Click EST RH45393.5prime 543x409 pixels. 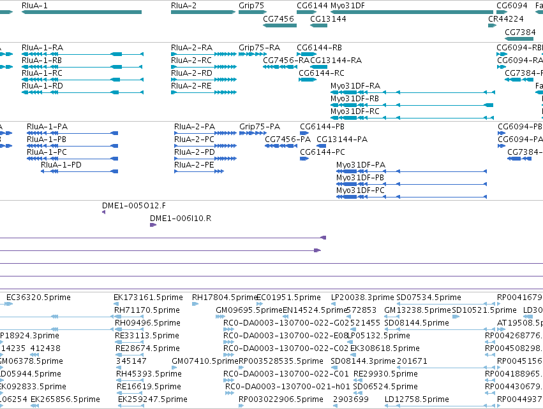[130, 380]
